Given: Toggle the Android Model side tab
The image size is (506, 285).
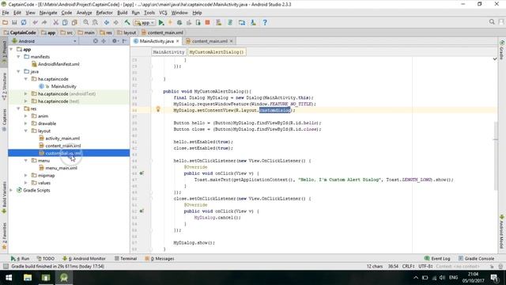Looking at the screenshot, I should coord(502,232).
